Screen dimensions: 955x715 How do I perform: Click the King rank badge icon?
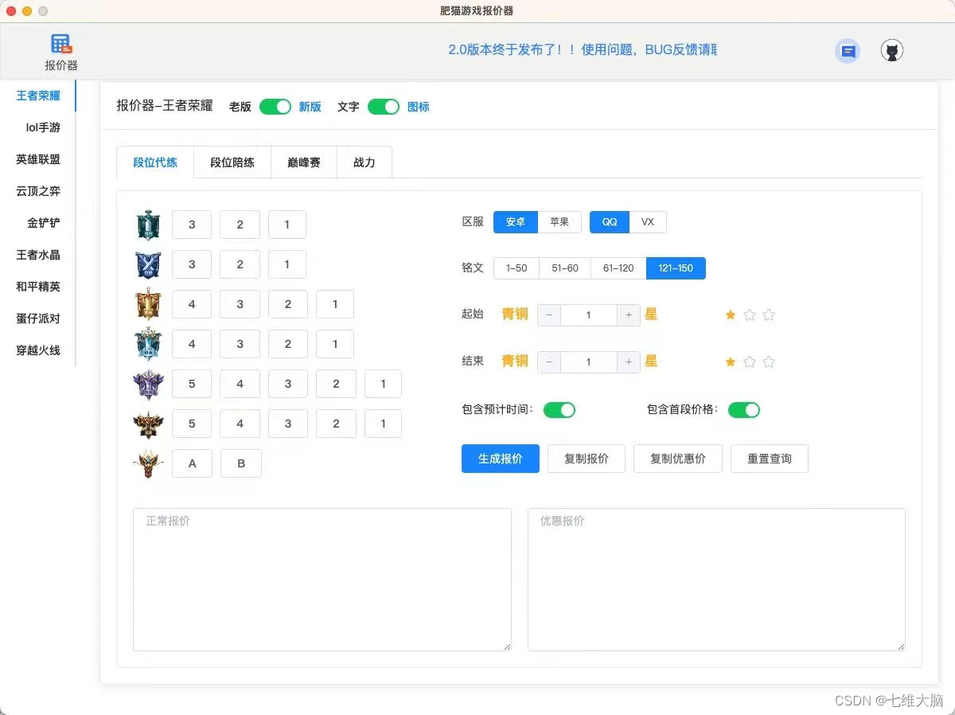148,463
